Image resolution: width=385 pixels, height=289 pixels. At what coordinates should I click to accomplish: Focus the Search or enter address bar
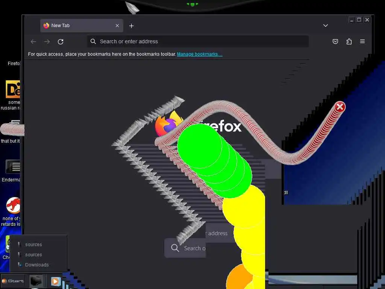click(198, 41)
